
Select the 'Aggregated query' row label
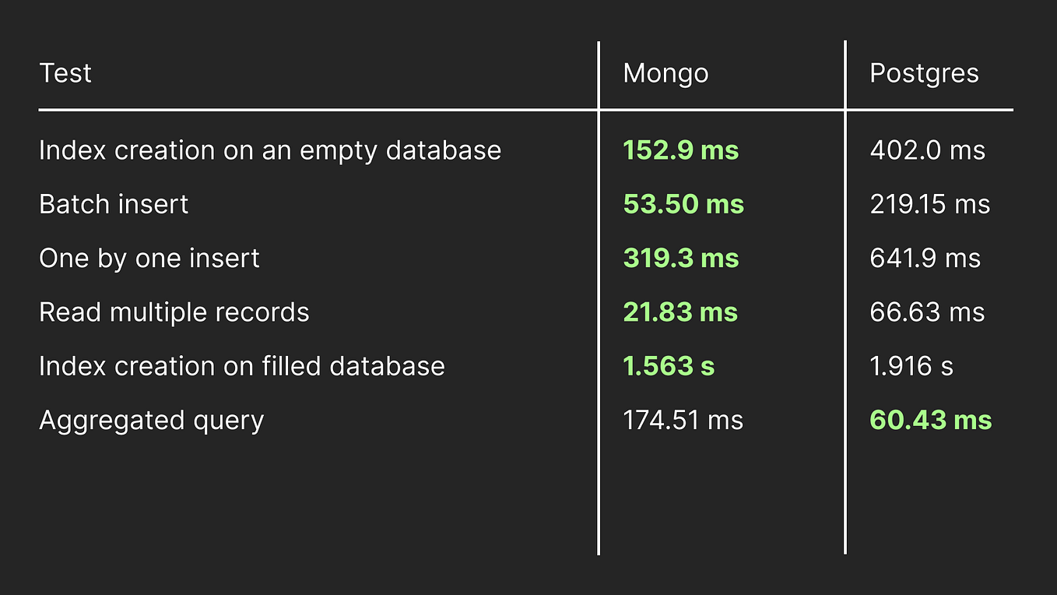tap(152, 421)
